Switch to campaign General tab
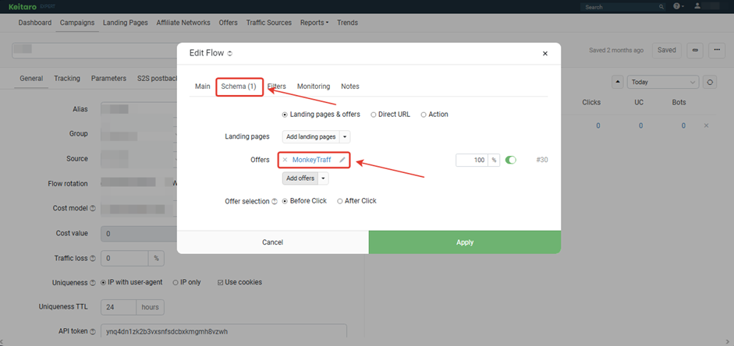Image resolution: width=734 pixels, height=346 pixels. point(31,79)
